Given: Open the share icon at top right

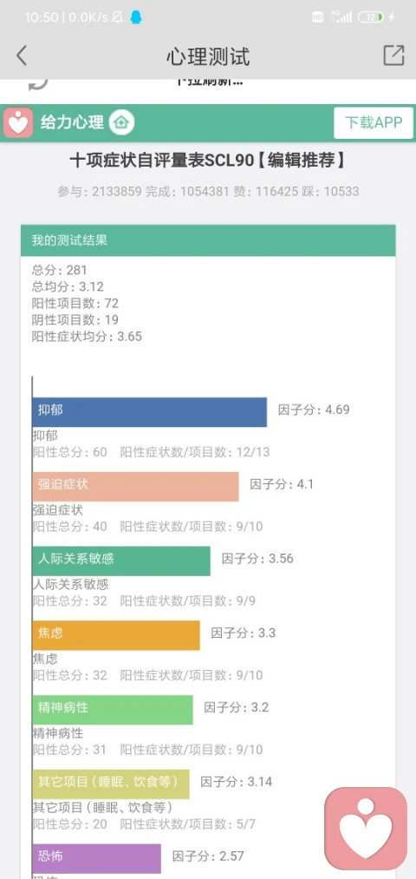Looking at the screenshot, I should pos(393,55).
